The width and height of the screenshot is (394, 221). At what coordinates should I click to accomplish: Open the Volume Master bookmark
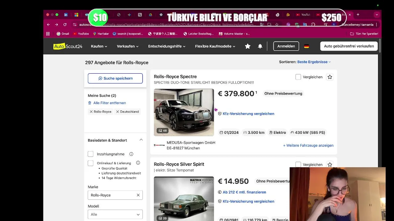(234, 34)
